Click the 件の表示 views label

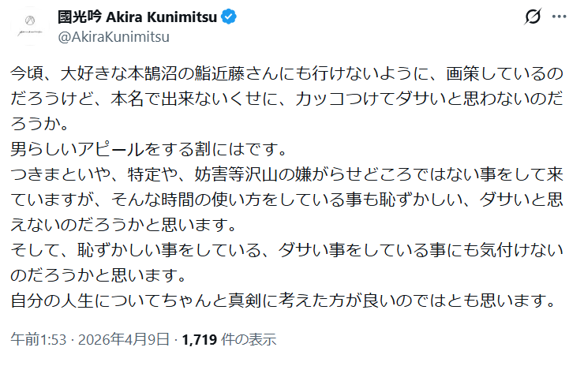point(249,340)
